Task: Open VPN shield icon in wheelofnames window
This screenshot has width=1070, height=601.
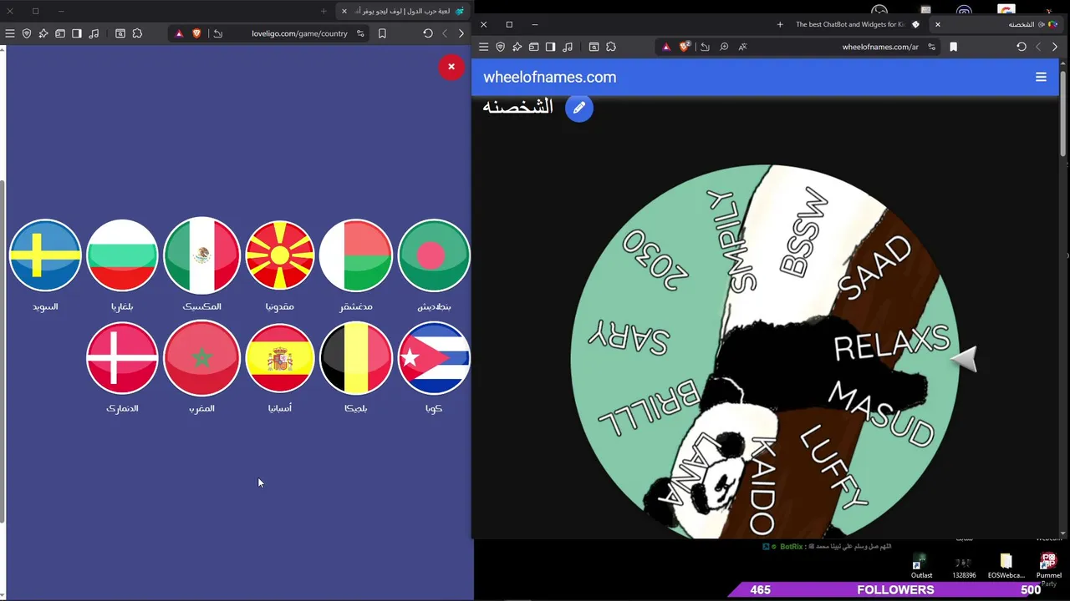Action: [x=500, y=47]
